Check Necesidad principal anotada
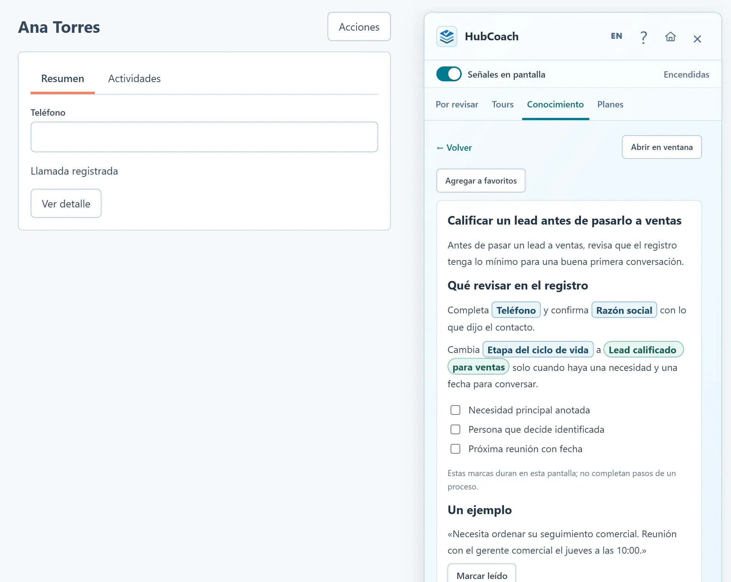This screenshot has width=731, height=582. click(455, 410)
